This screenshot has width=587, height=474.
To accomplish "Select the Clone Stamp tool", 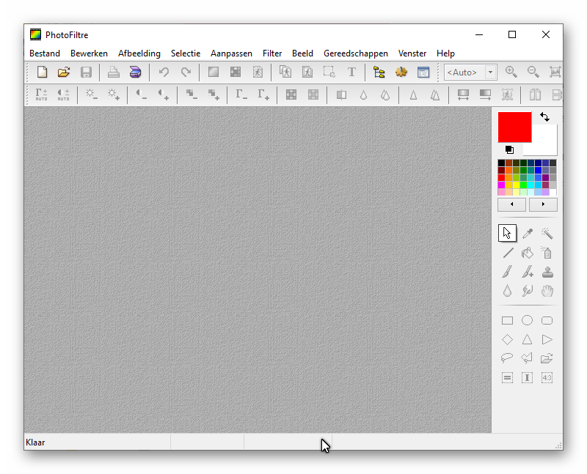I will point(547,272).
